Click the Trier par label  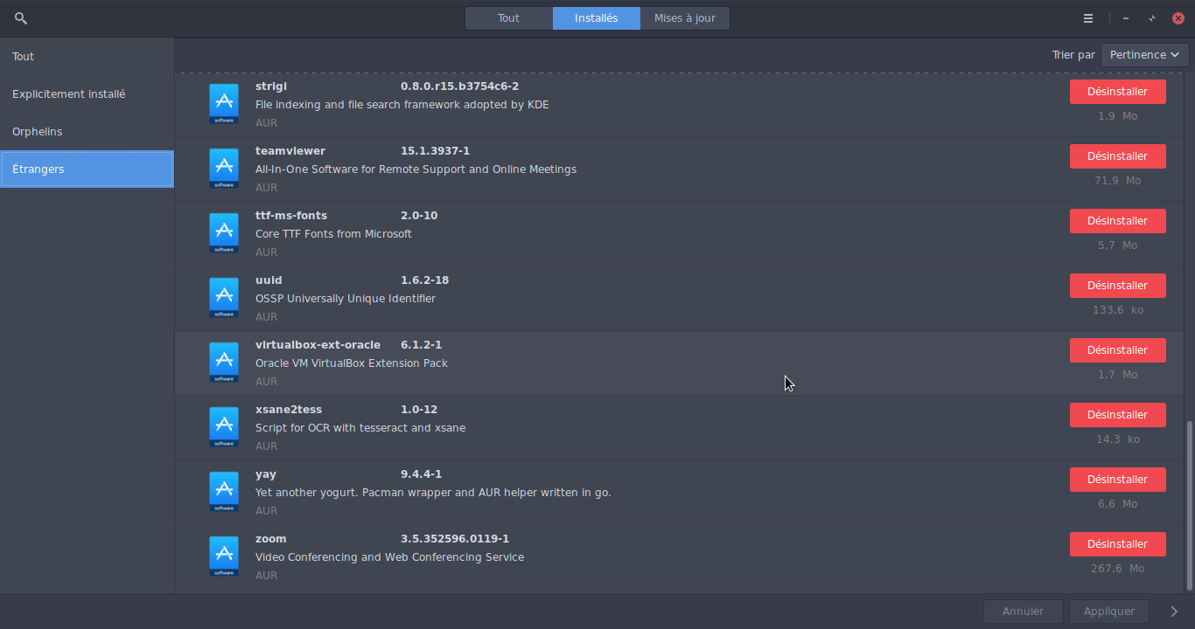(1073, 55)
